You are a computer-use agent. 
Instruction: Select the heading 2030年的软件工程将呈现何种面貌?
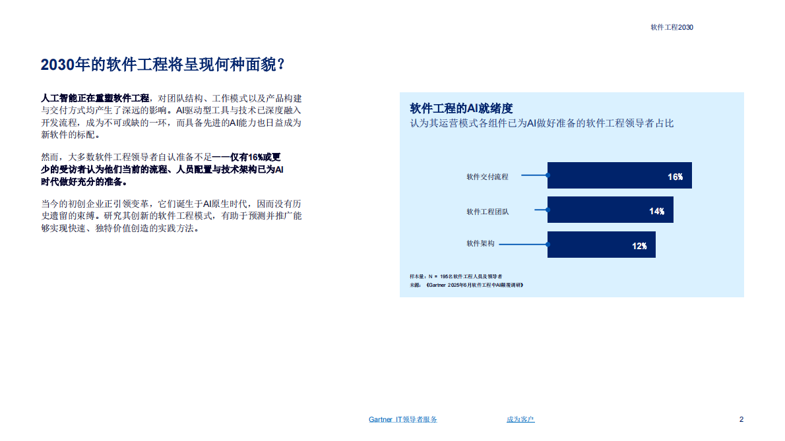[x=163, y=65]
